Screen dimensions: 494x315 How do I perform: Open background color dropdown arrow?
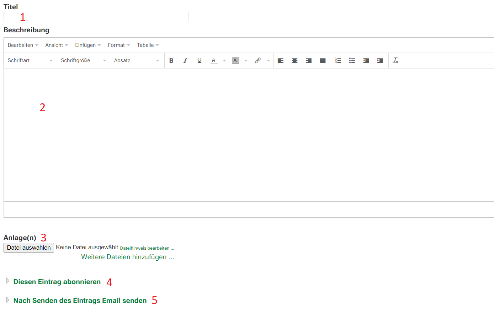[x=246, y=60]
